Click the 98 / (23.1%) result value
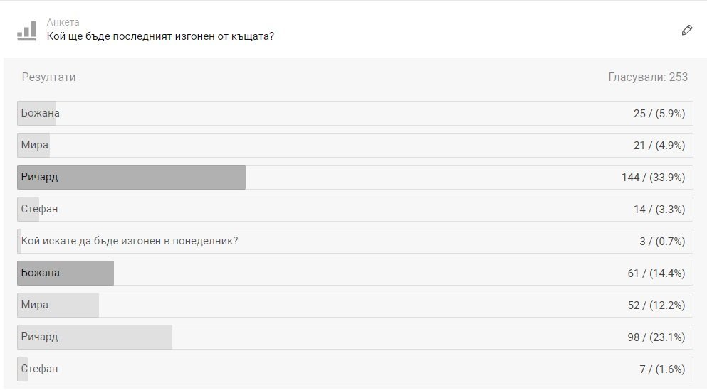This screenshot has width=707, height=390. [x=656, y=337]
